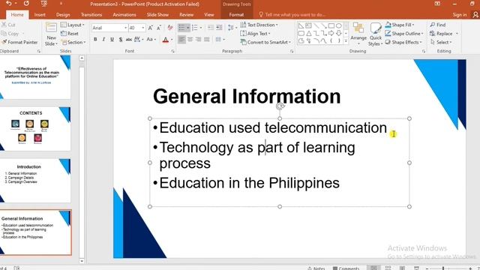This screenshot has width=480, height=270.
Task: Click the Tell me what you want field
Action: click(292, 15)
